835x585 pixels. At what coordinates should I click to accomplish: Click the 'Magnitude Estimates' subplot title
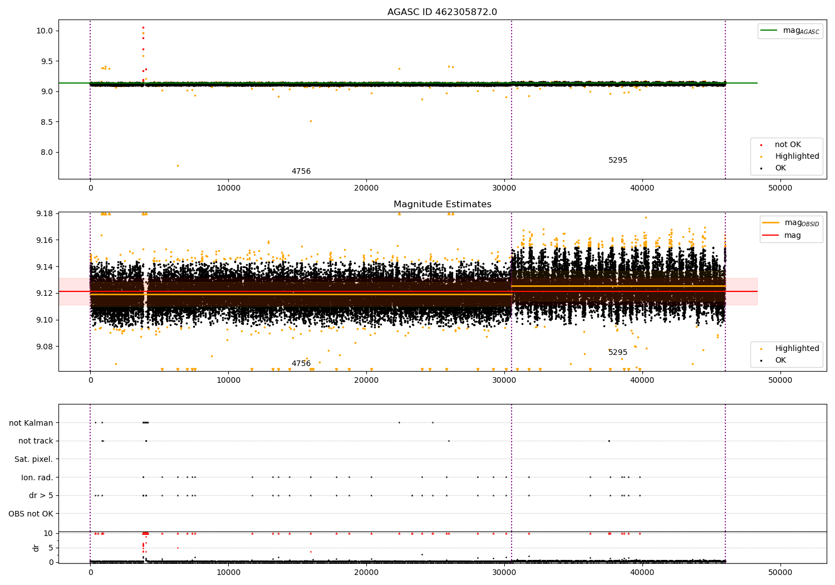click(442, 204)
